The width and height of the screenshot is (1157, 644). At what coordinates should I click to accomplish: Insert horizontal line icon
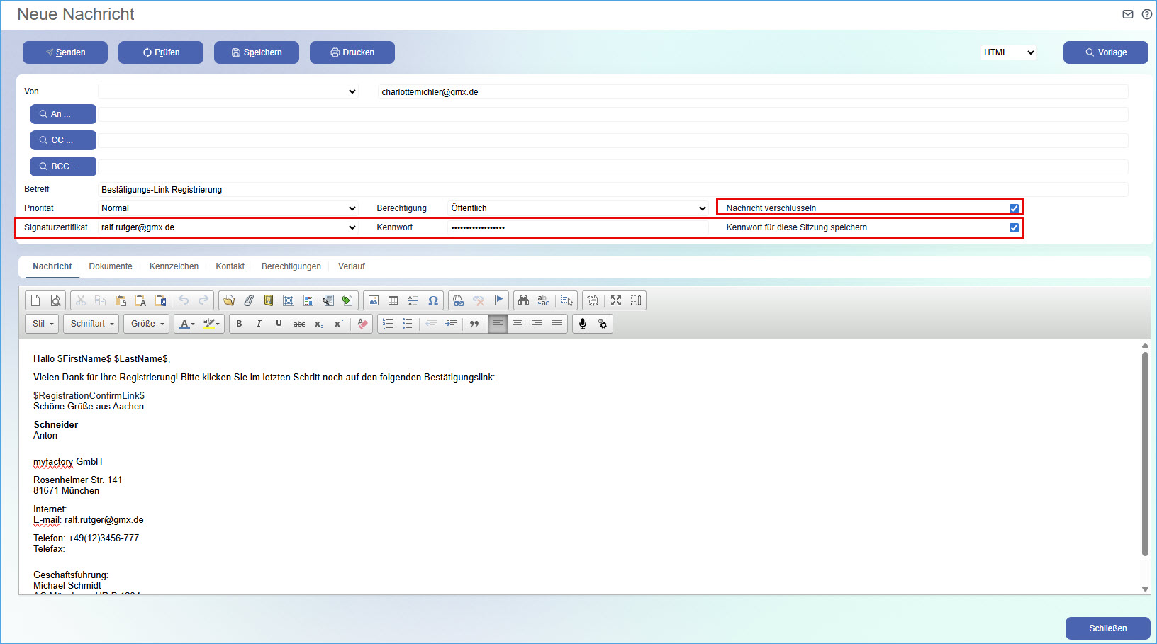[x=413, y=300]
